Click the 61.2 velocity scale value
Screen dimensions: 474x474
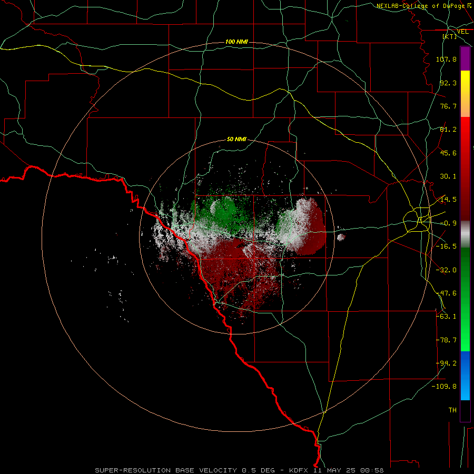click(x=448, y=130)
